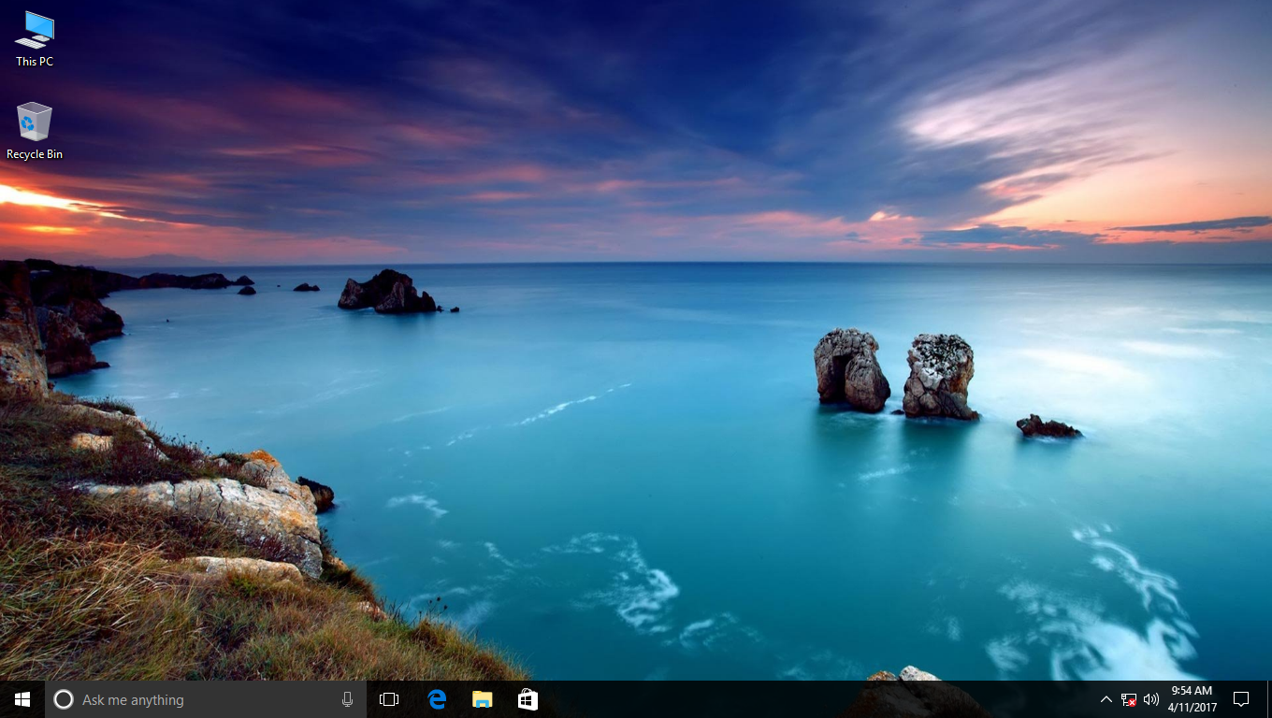
Task: Open the Action Center
Action: tap(1241, 699)
